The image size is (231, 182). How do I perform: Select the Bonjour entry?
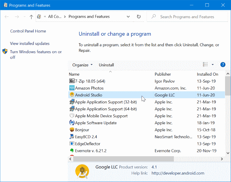[x=147, y=129]
